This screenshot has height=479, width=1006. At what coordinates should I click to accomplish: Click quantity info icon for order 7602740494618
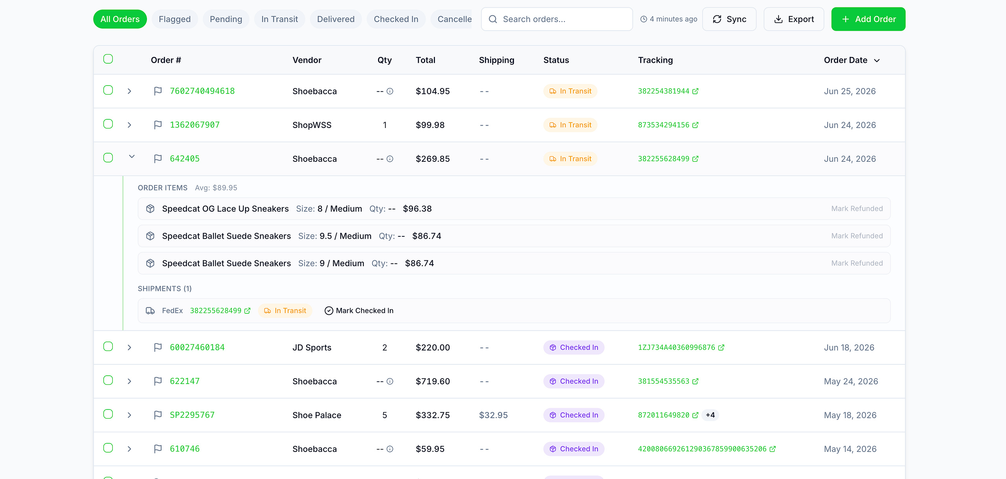click(x=390, y=91)
